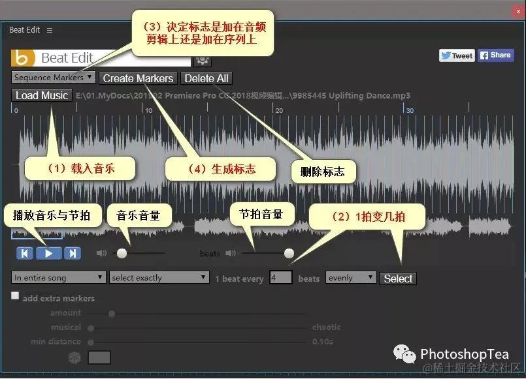526x379 pixels.
Task: Jump to the previous beat
Action: tap(24, 254)
